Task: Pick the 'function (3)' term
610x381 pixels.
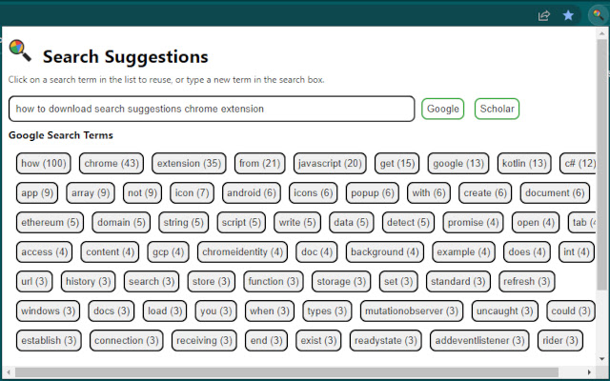Action: click(x=274, y=282)
